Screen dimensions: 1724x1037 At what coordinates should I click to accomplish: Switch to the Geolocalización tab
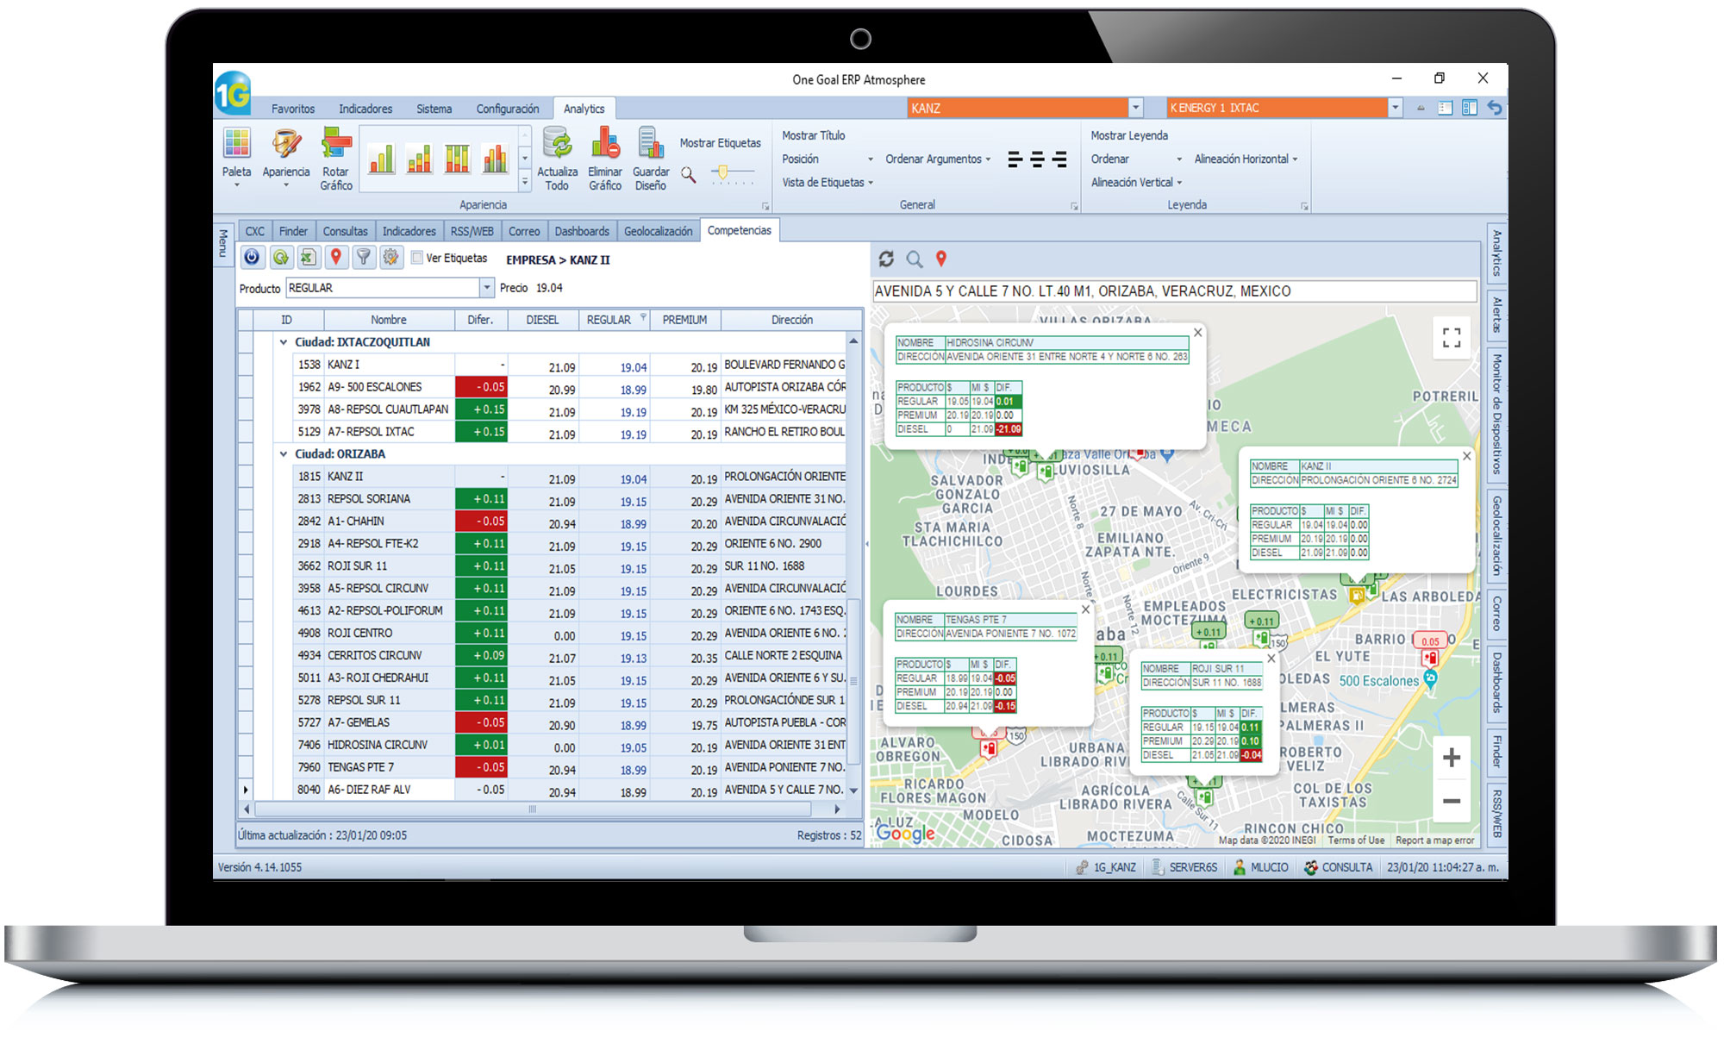click(x=659, y=231)
